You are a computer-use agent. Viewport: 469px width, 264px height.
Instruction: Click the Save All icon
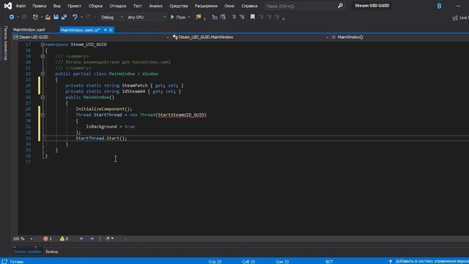(x=64, y=17)
